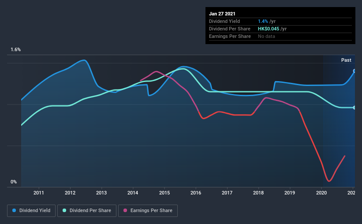Select the blue Dividend Yield endpoint marker
362x224 pixels.
355,71
